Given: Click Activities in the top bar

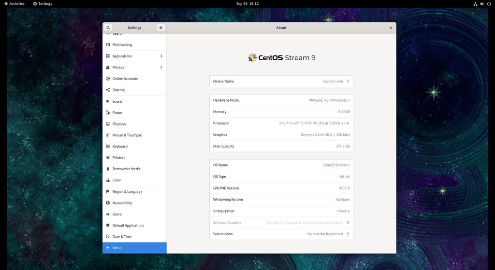Looking at the screenshot, I should tap(15, 4).
